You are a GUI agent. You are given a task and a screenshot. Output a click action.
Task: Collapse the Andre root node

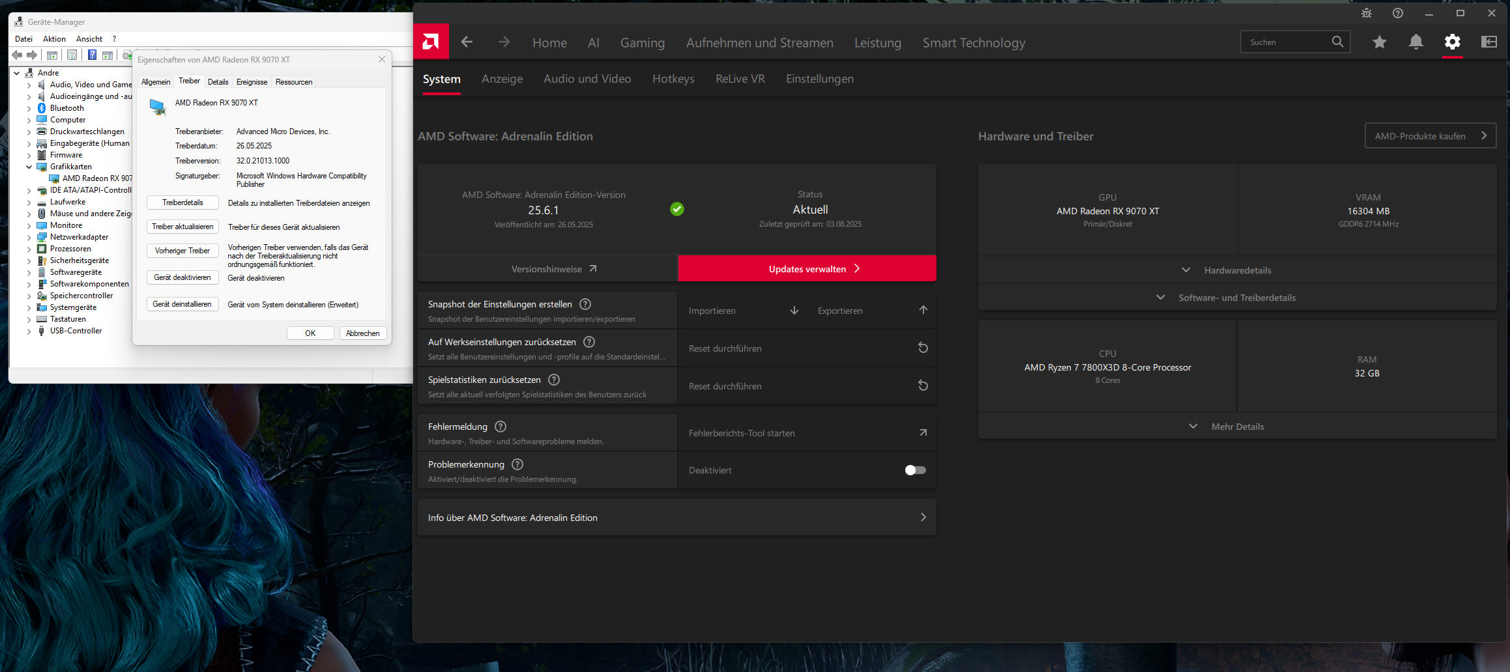pyautogui.click(x=16, y=73)
